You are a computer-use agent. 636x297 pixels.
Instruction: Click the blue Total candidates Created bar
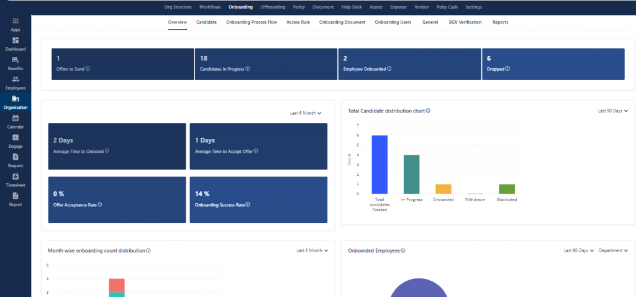379,165
